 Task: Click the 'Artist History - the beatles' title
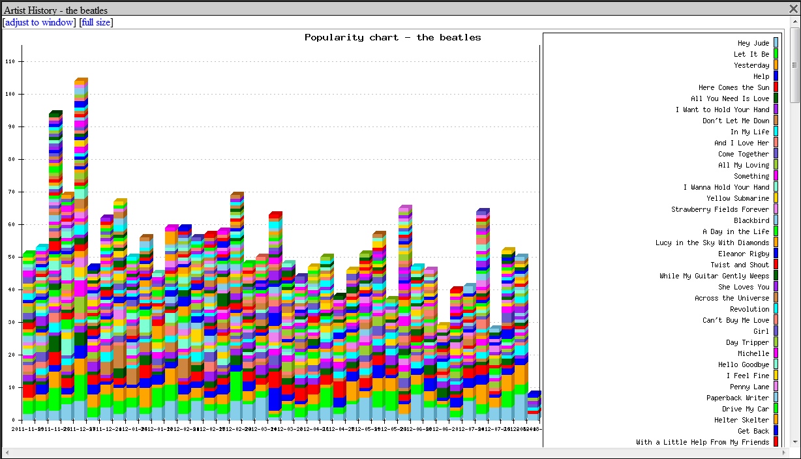click(x=56, y=10)
